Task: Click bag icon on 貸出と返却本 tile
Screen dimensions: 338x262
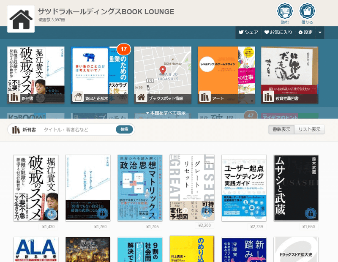Action: pos(78,97)
